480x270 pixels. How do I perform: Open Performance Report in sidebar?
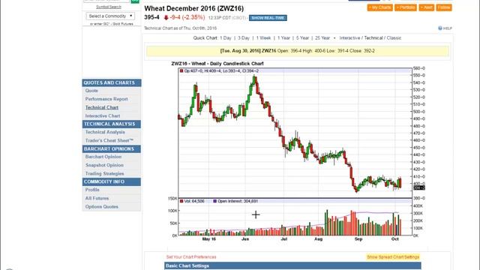(x=106, y=99)
